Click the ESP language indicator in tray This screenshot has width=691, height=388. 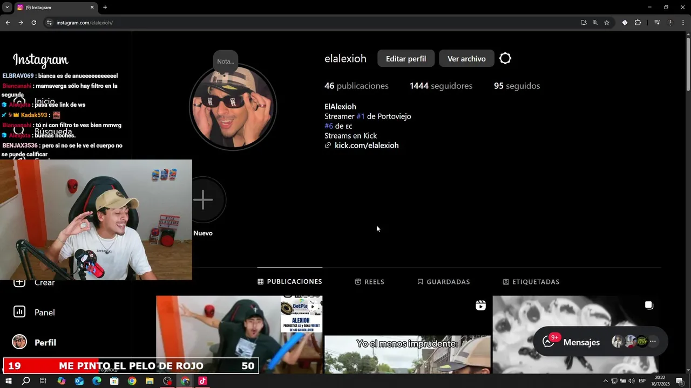tap(642, 381)
